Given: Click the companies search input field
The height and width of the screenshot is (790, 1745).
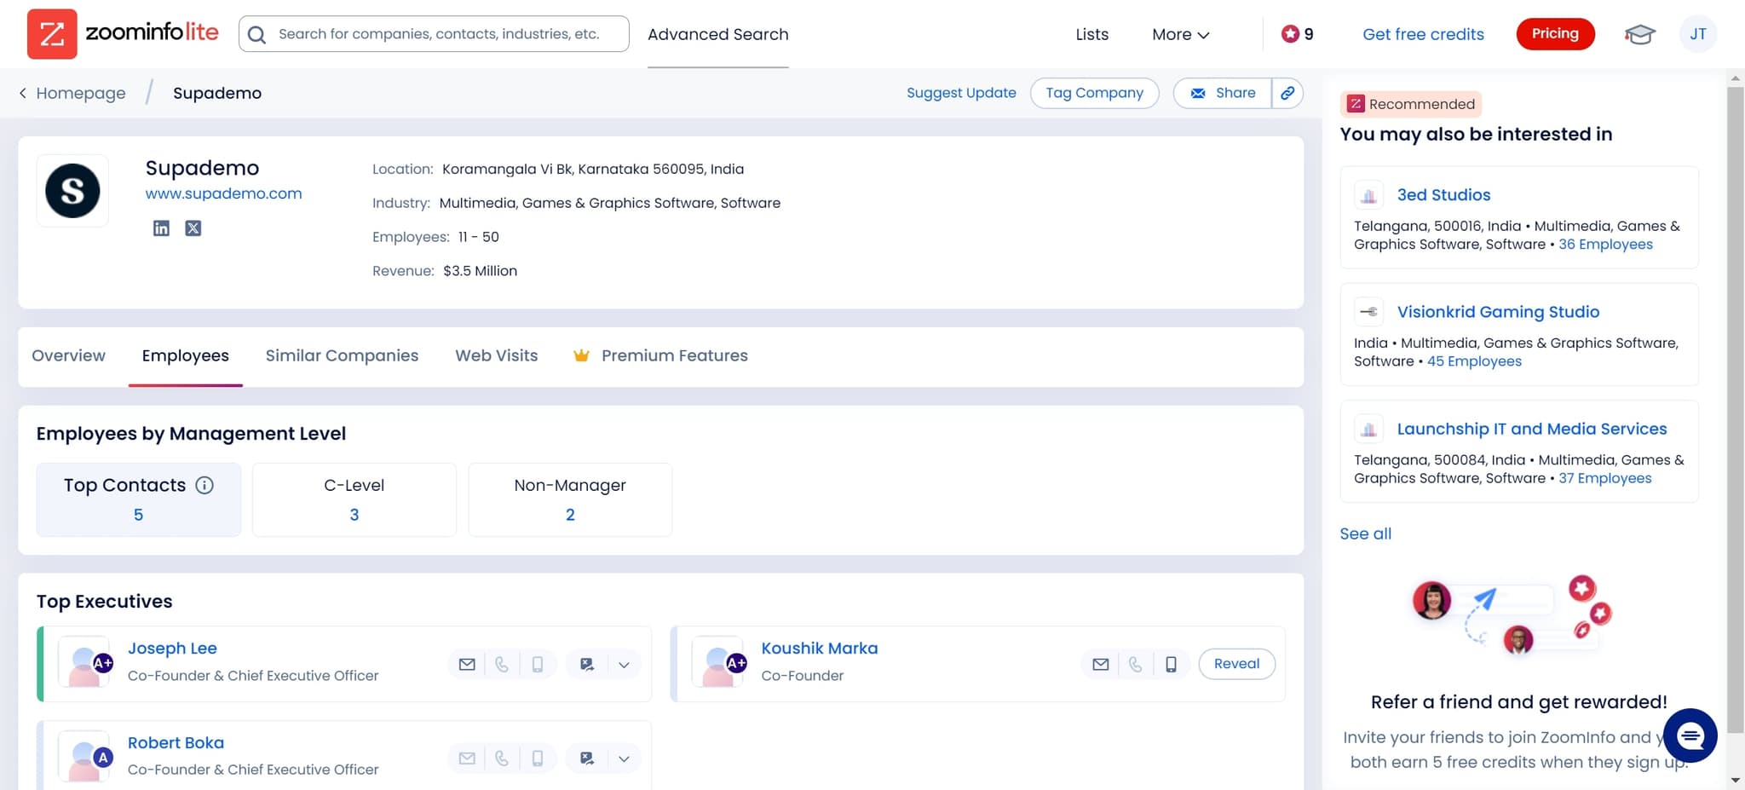Looking at the screenshot, I should click(434, 34).
